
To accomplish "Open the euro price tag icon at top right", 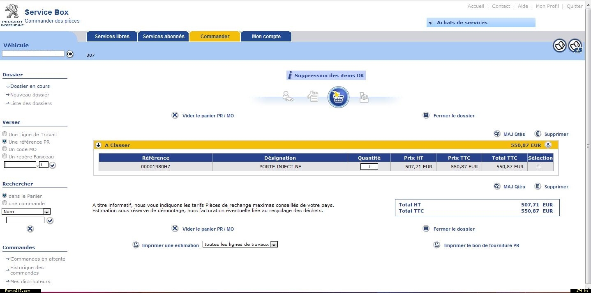I will (575, 46).
